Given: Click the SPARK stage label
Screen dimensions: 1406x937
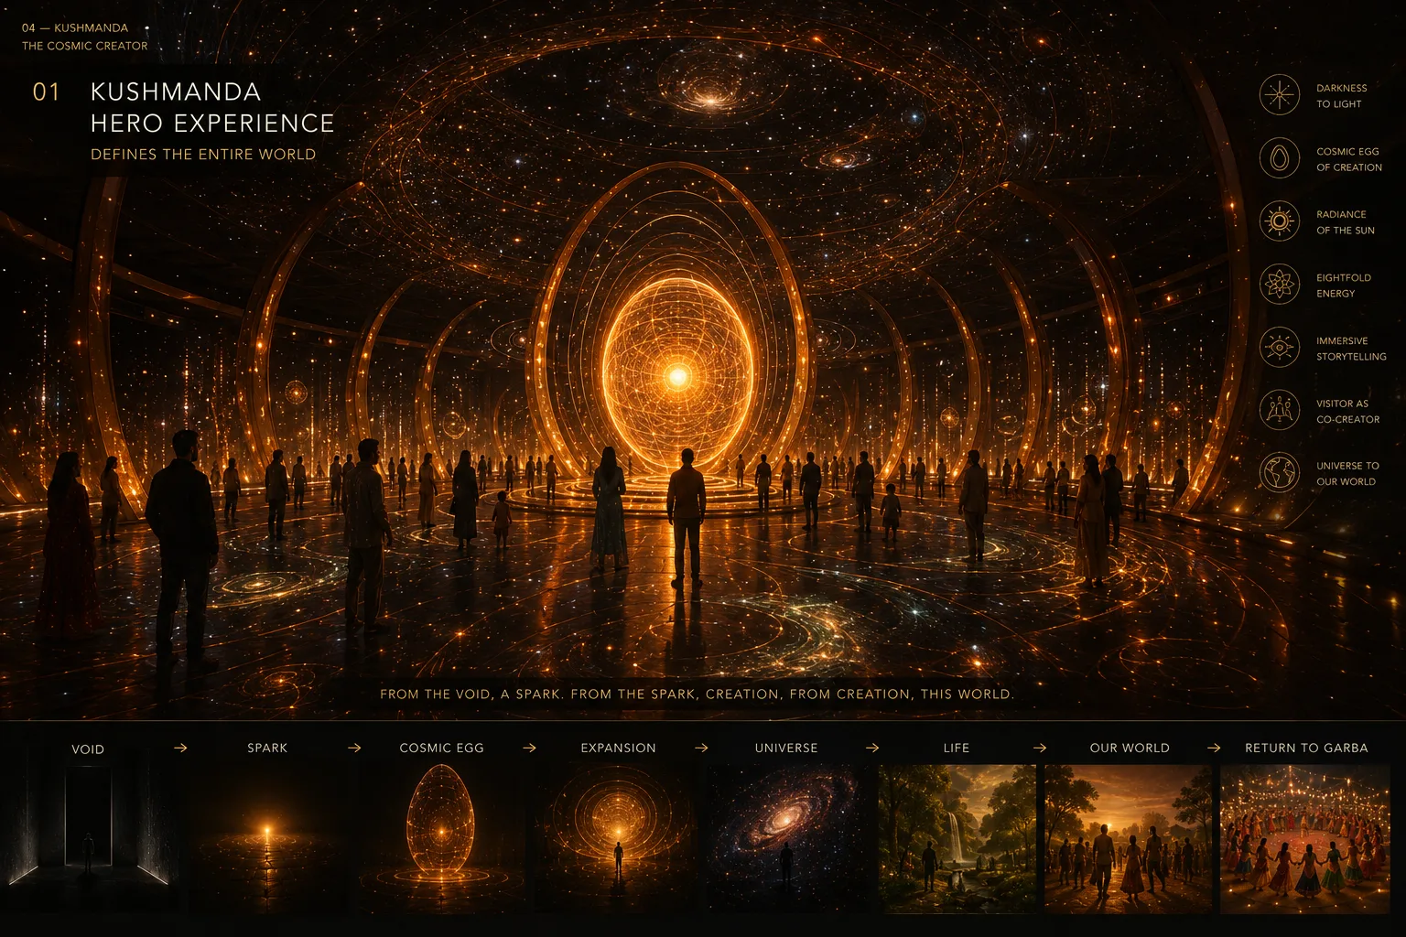Looking at the screenshot, I should click(x=267, y=748).
